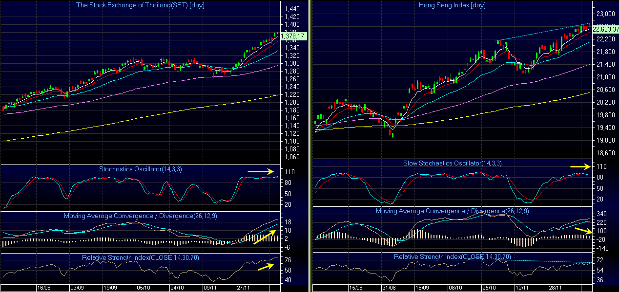Click the 24/10 date label
Viewport: 619px width, 292px height.
(x=177, y=288)
